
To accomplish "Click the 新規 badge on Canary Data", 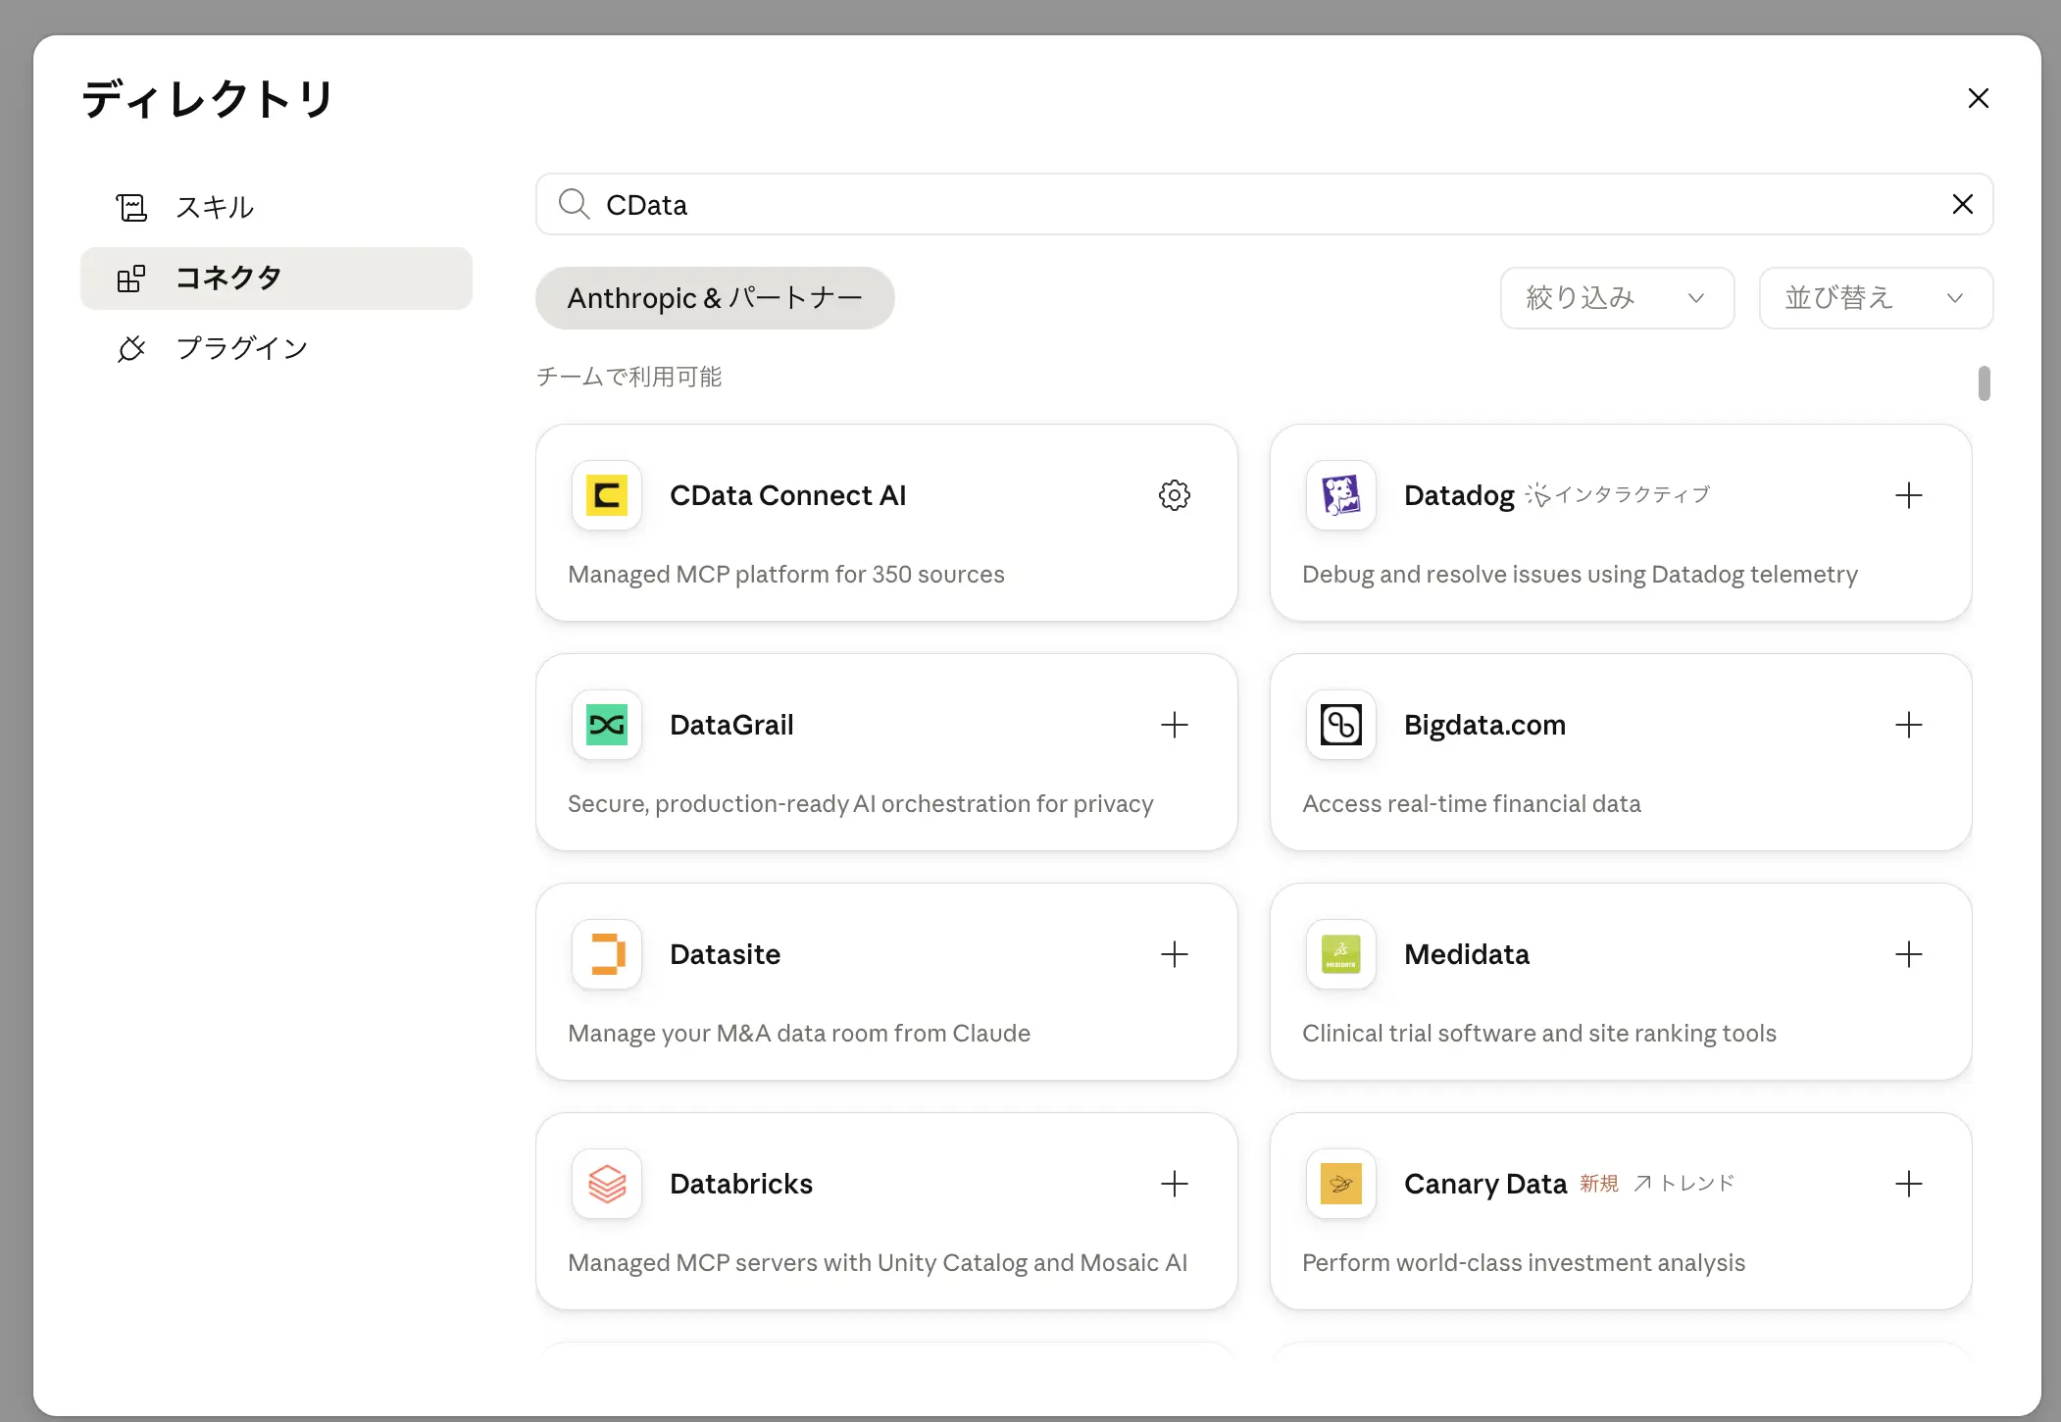I will tap(1598, 1183).
